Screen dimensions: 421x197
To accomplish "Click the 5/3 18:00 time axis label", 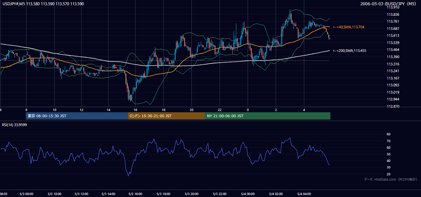I will (163, 194).
